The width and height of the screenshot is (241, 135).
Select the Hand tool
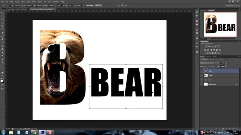[2, 72]
